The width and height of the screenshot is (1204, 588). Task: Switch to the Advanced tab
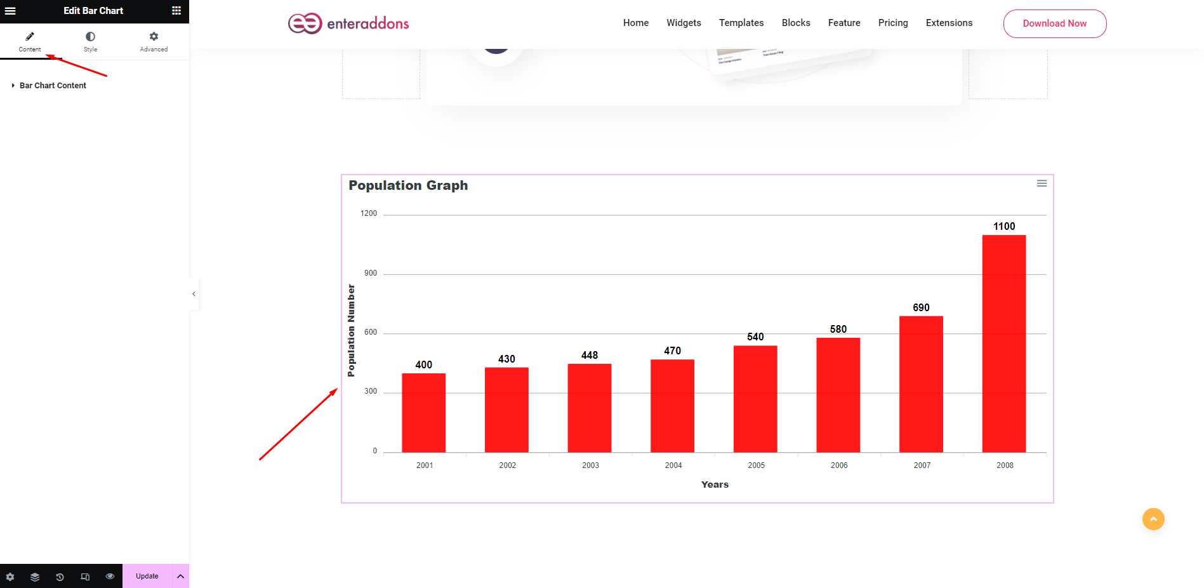153,41
